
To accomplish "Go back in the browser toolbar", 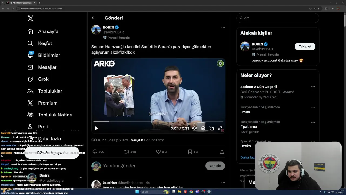I will (x=3, y=8).
